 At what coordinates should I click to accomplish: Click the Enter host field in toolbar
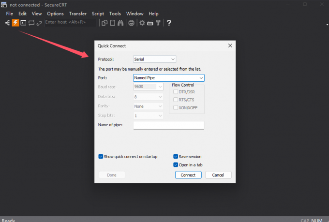(71, 22)
